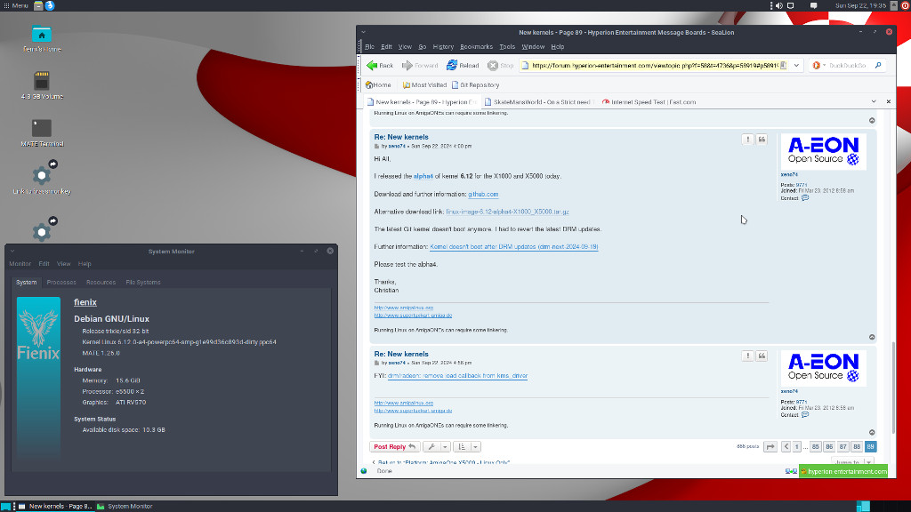Viewport: 911px width, 512px height.
Task: Click the contact bubble icon under the second xeno74 profile
Action: click(804, 414)
